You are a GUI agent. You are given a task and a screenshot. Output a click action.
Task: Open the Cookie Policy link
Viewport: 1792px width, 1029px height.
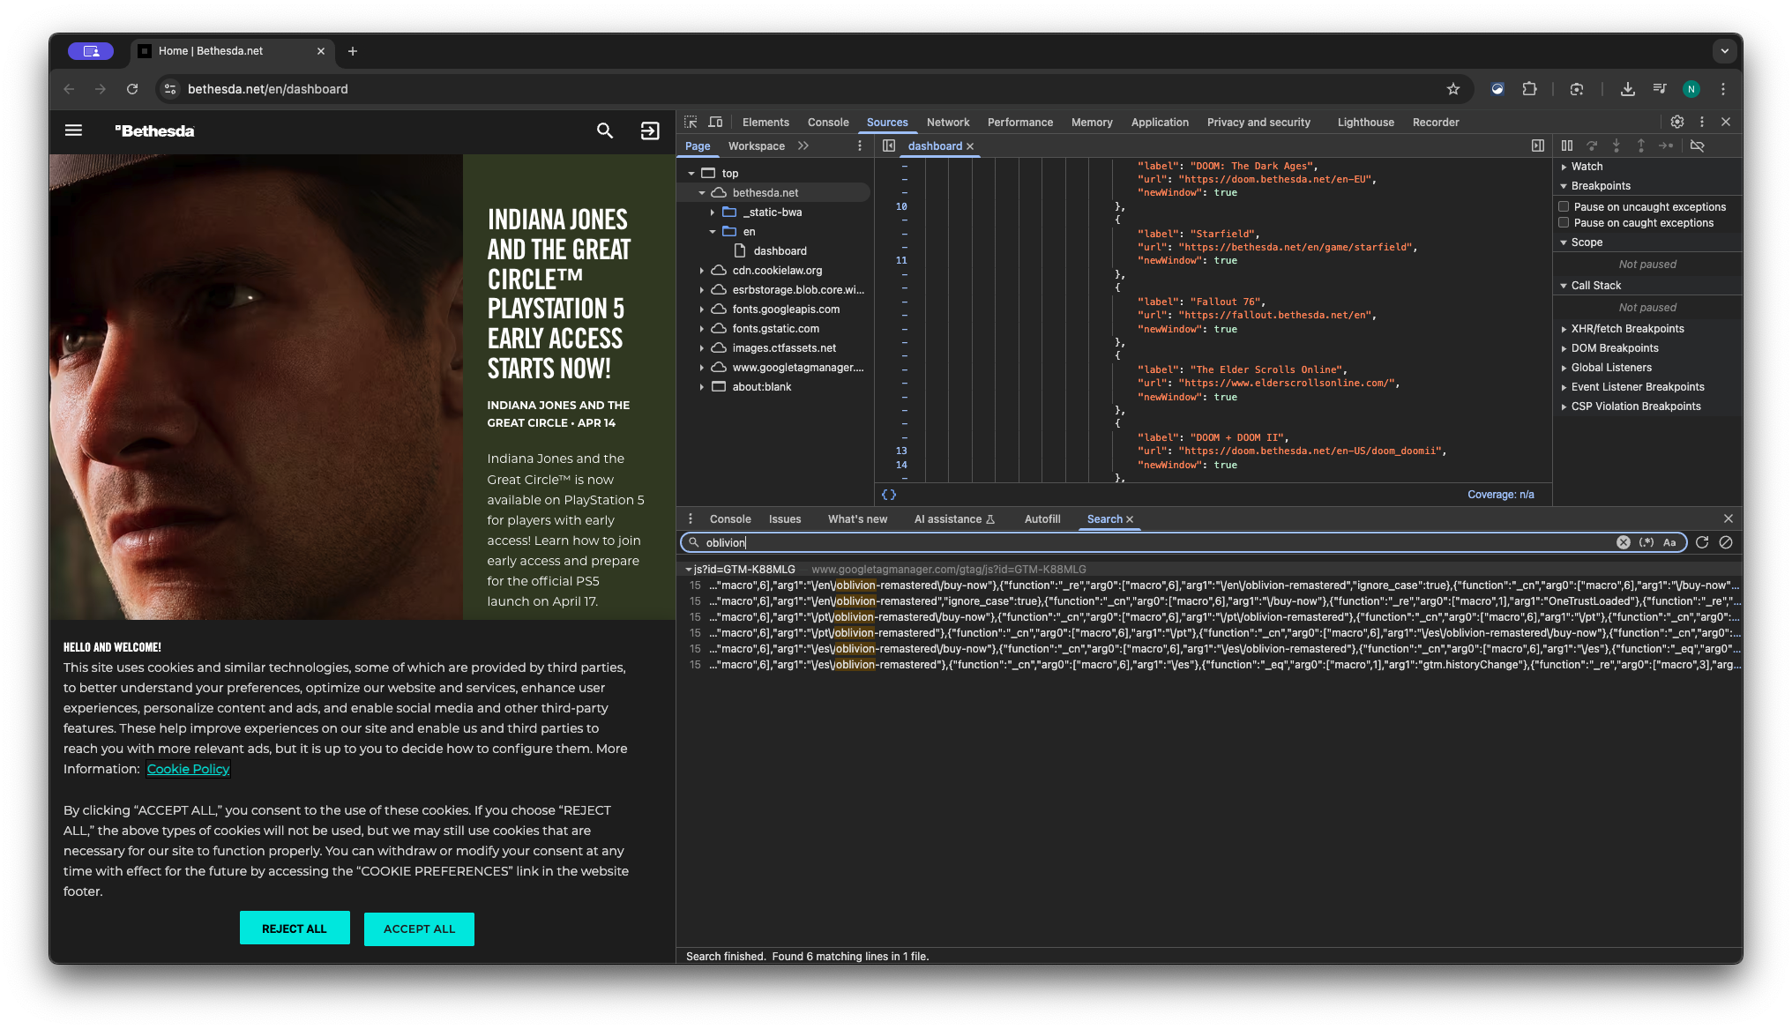[188, 769]
